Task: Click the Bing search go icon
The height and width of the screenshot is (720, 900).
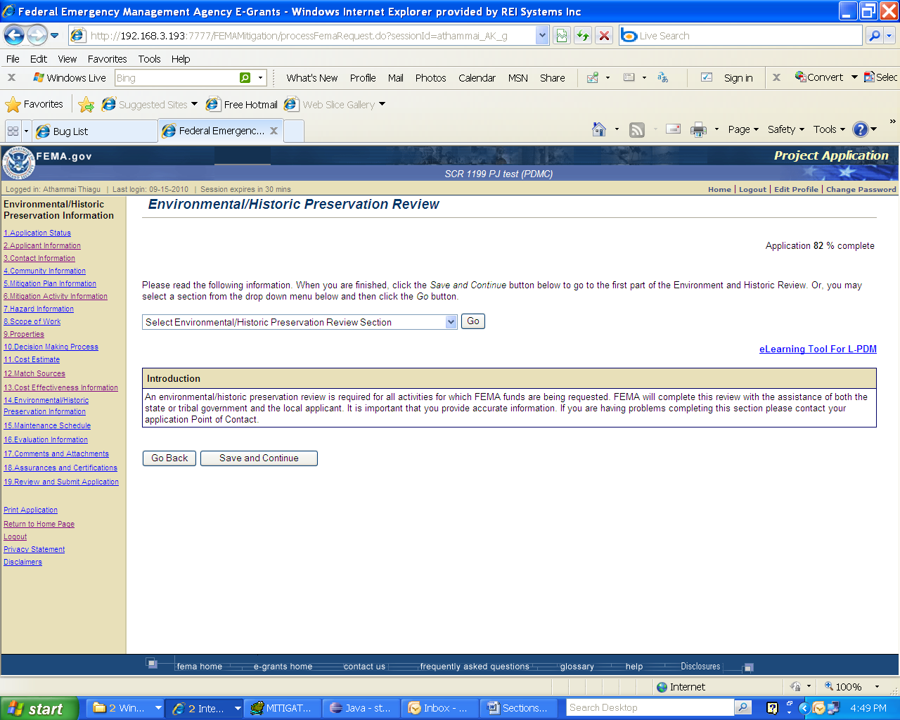Action: click(x=245, y=78)
